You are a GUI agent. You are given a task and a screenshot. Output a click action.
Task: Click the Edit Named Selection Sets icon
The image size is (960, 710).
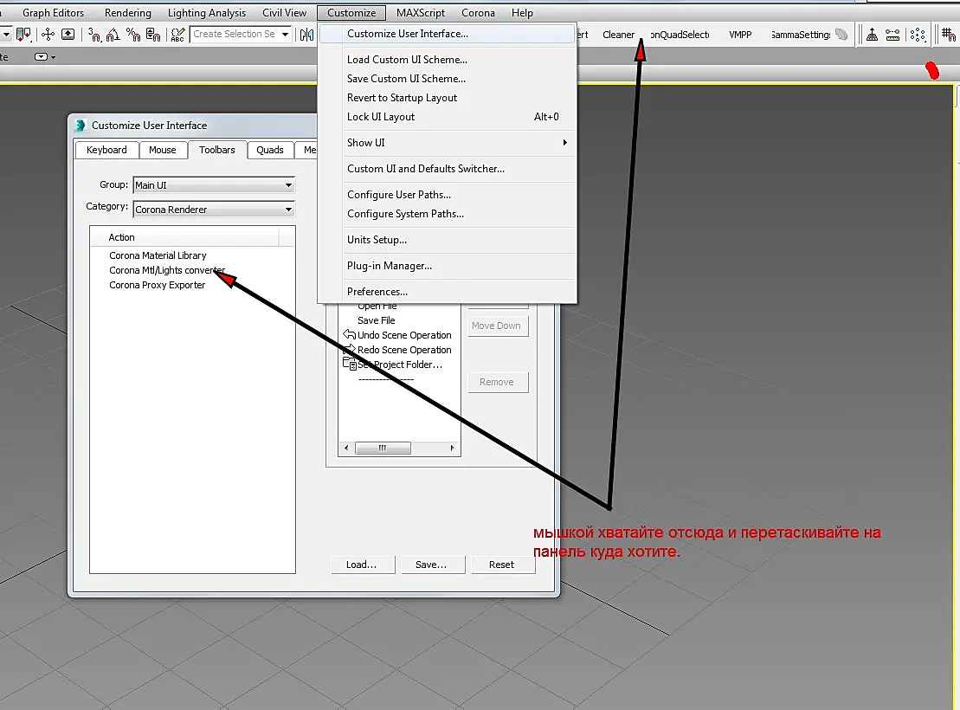click(177, 35)
